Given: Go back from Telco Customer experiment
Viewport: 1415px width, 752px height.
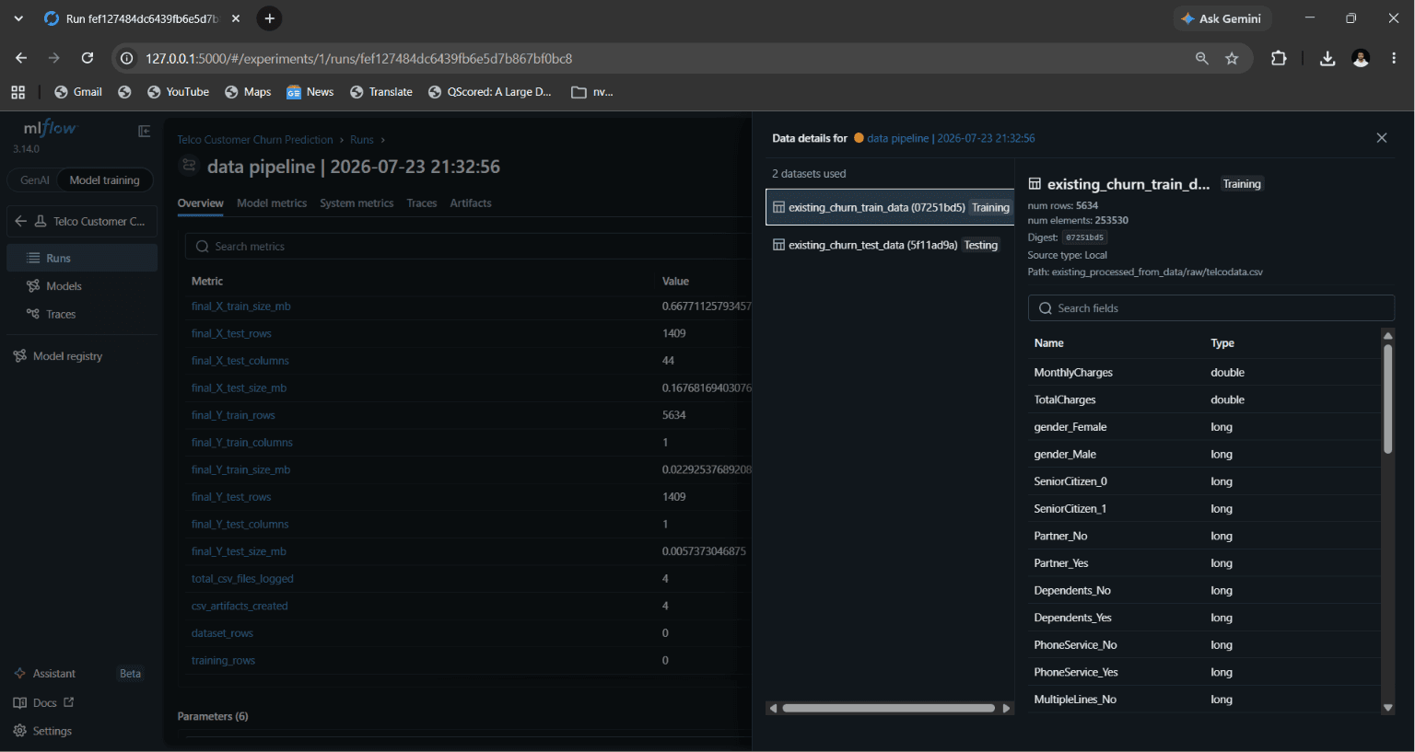Looking at the screenshot, I should point(20,221).
